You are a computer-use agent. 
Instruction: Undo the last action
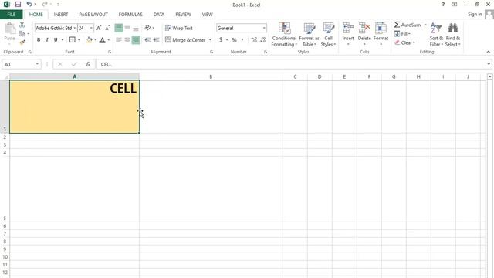point(29,4)
